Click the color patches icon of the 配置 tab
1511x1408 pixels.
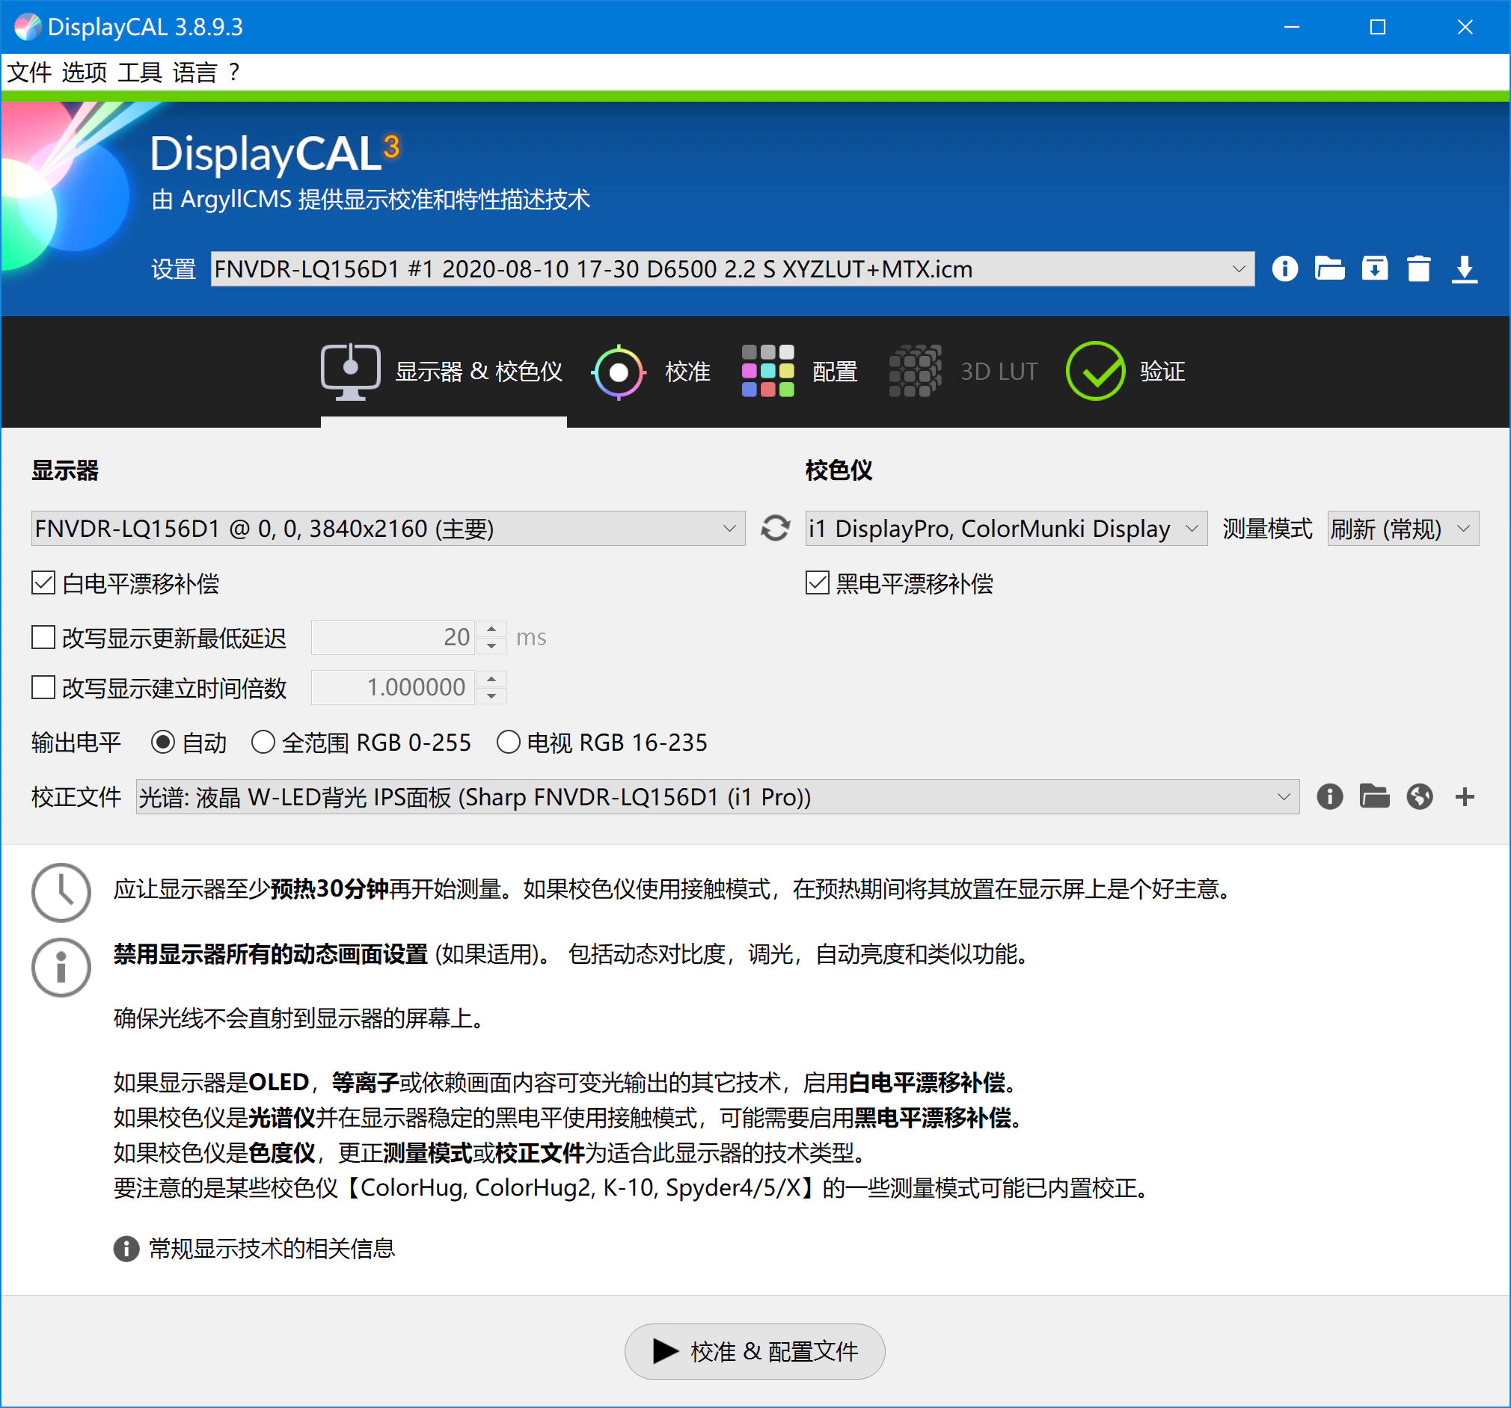click(767, 371)
